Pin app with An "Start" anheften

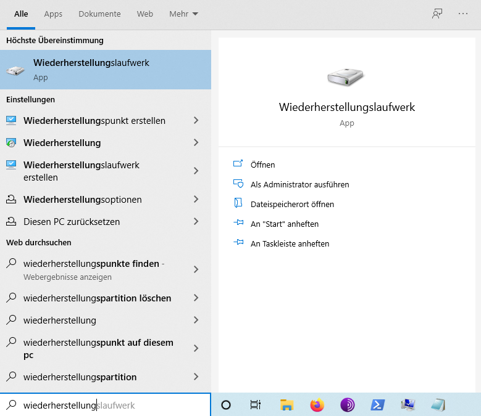285,224
